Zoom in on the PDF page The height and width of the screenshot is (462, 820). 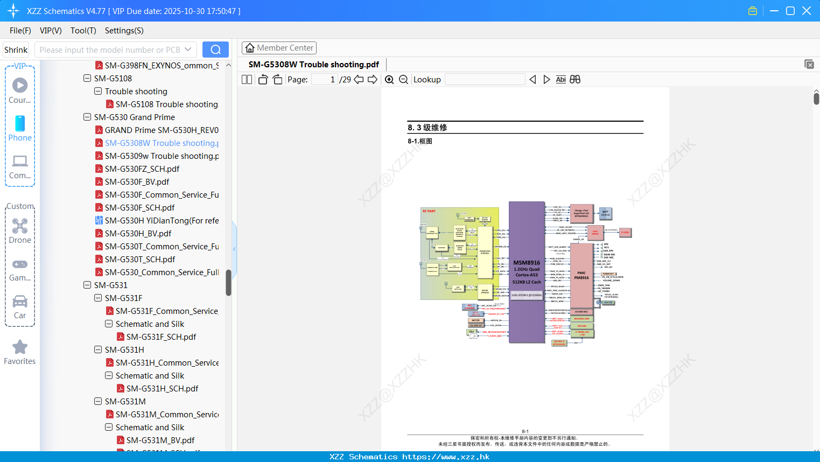[389, 79]
